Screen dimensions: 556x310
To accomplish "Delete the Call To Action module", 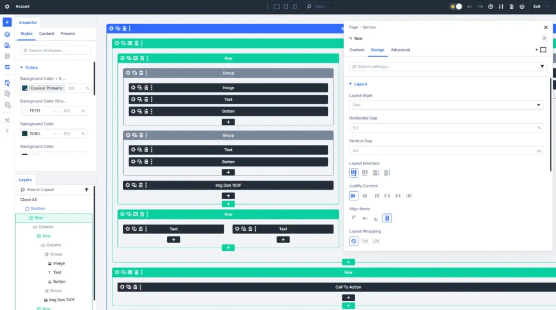I will pyautogui.click(x=135, y=287).
